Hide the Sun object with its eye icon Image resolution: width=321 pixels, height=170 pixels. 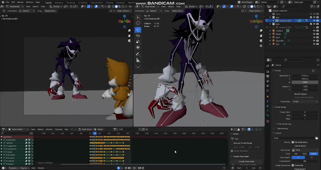pyautogui.click(x=314, y=44)
